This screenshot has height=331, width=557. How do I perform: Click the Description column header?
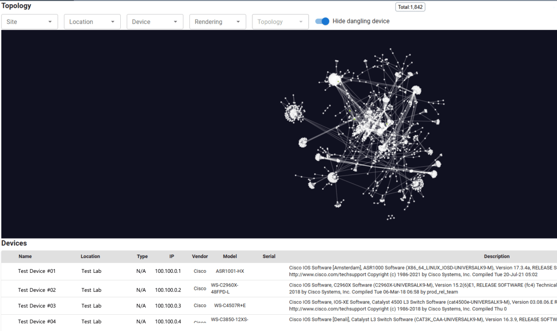tap(497, 257)
